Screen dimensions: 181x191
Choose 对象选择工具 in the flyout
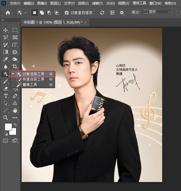tap(33, 74)
